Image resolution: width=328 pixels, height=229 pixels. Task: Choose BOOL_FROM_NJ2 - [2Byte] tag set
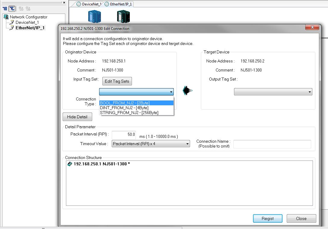point(136,103)
